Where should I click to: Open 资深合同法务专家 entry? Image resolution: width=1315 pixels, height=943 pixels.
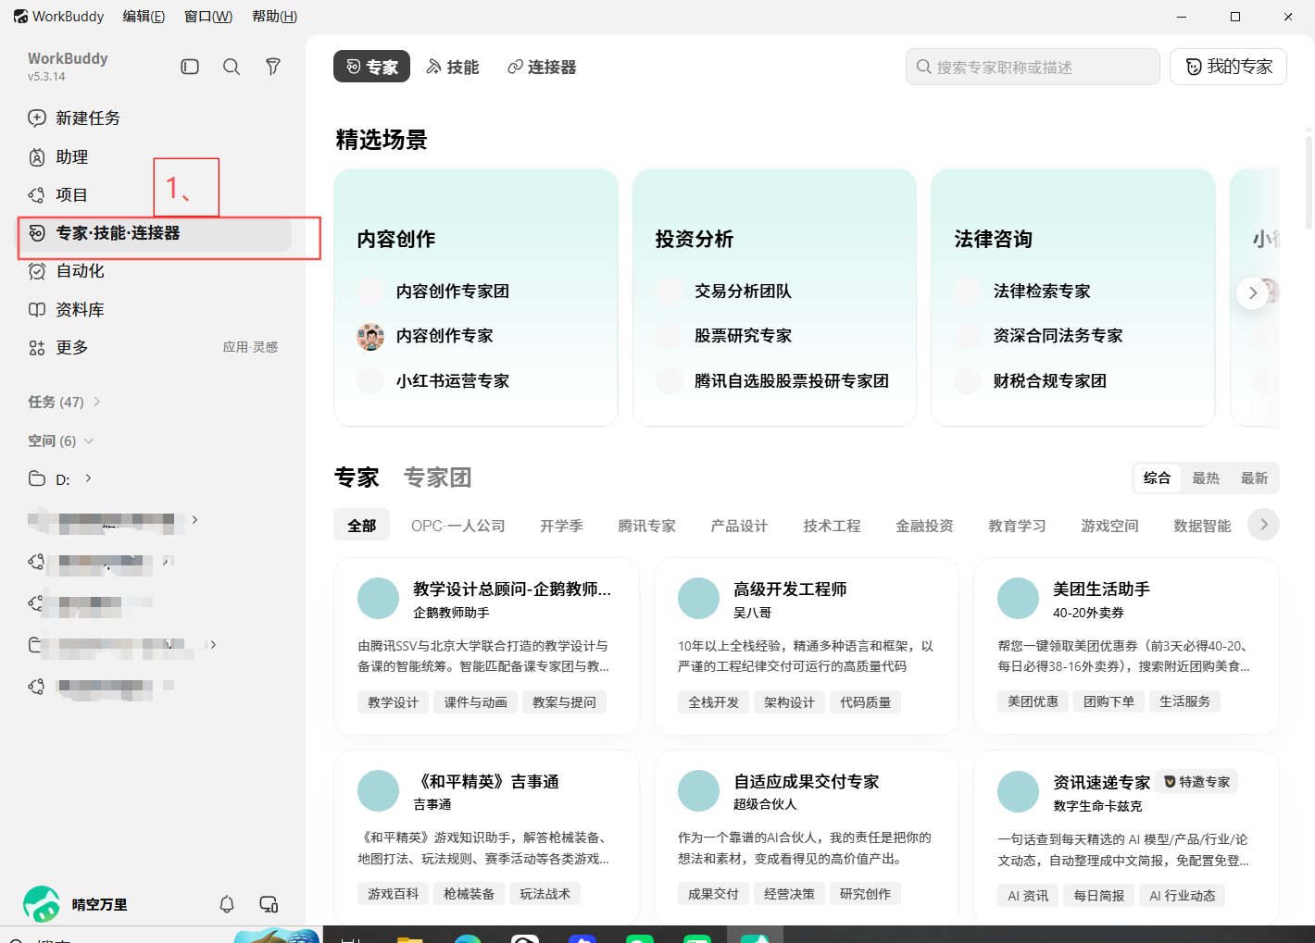[x=1058, y=336]
